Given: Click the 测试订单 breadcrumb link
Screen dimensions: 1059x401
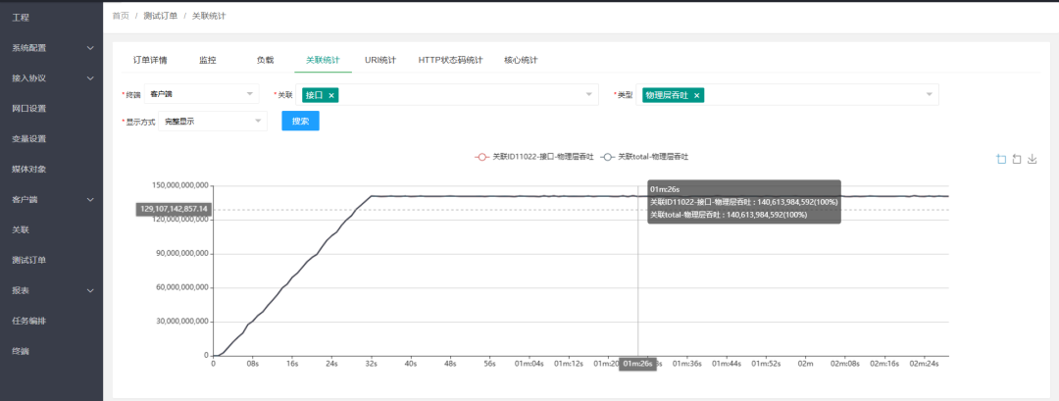Looking at the screenshot, I should (161, 16).
